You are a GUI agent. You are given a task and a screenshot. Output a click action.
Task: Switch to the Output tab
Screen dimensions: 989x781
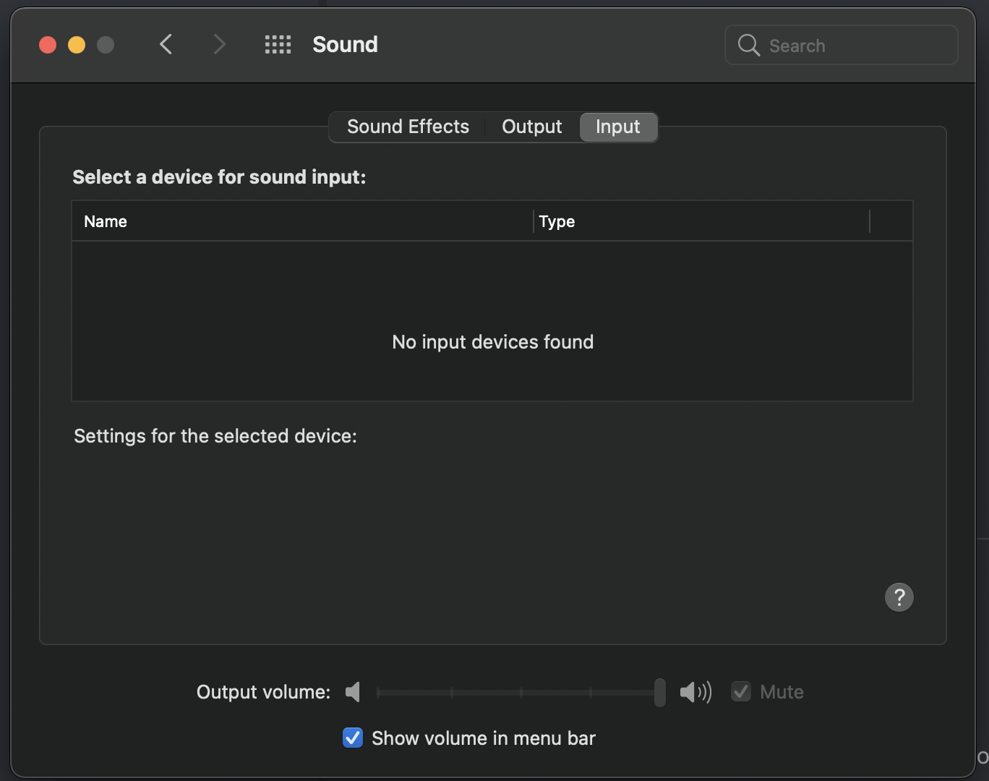[x=531, y=127]
